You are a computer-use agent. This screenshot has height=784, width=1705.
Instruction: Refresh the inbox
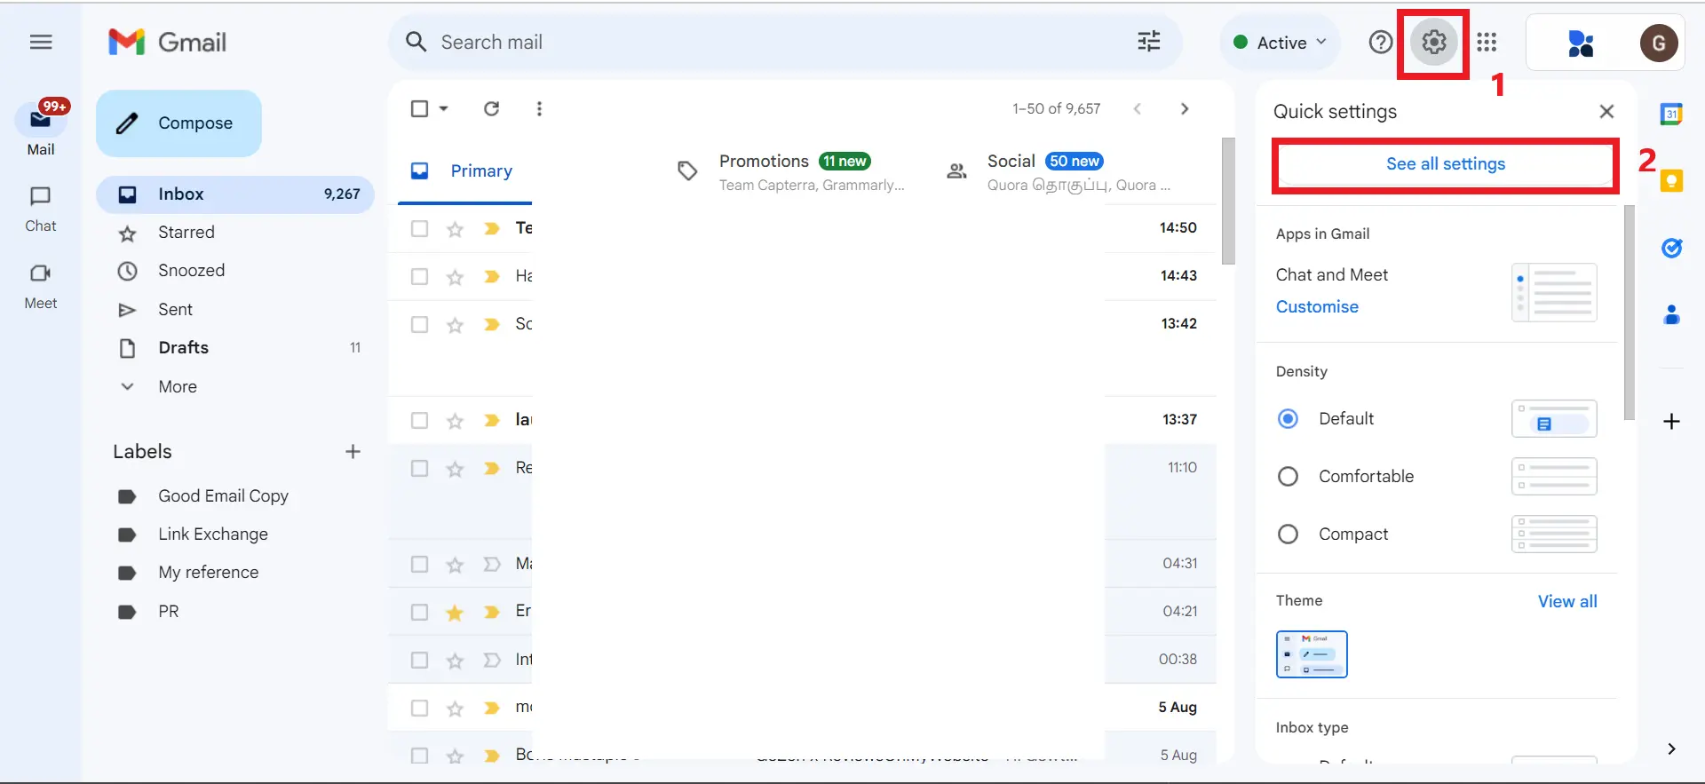click(x=491, y=108)
